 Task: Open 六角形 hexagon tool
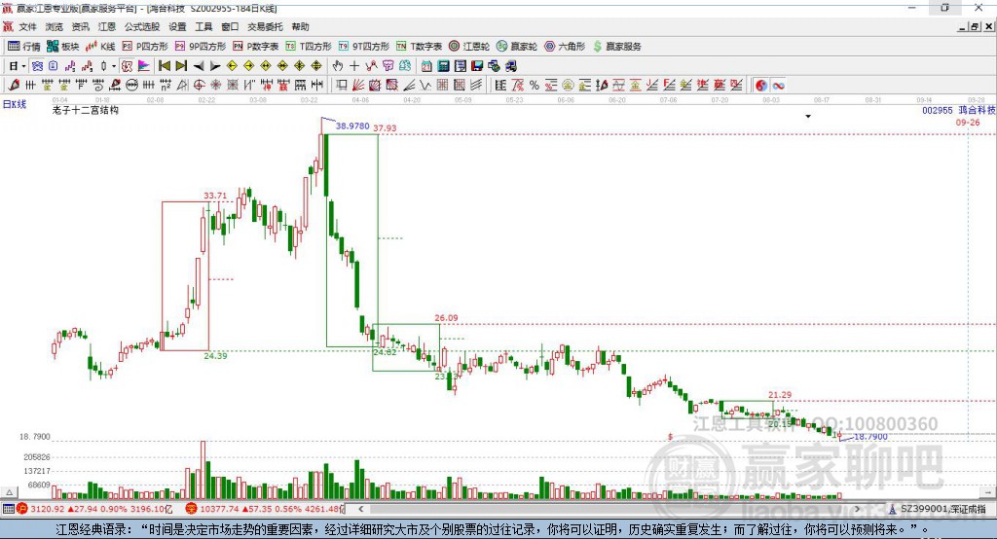click(565, 47)
